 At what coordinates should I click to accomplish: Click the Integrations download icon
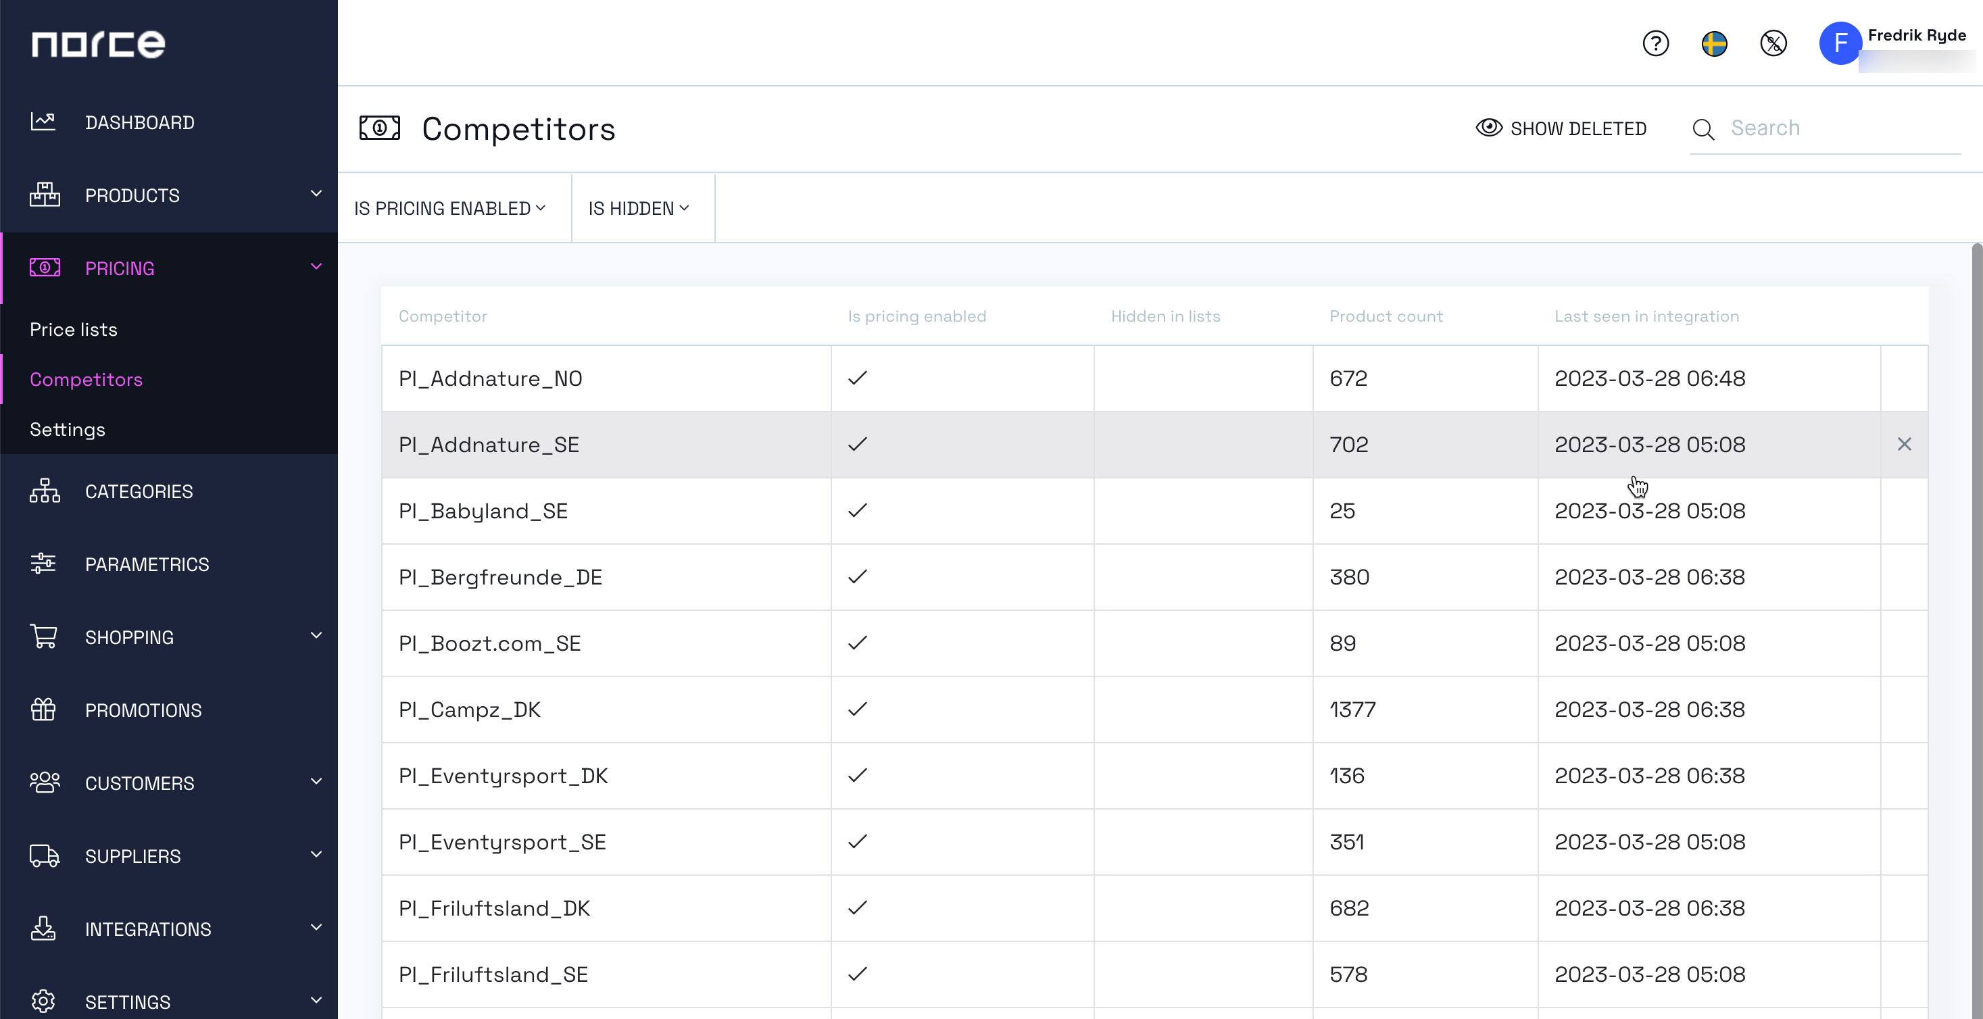(x=43, y=929)
